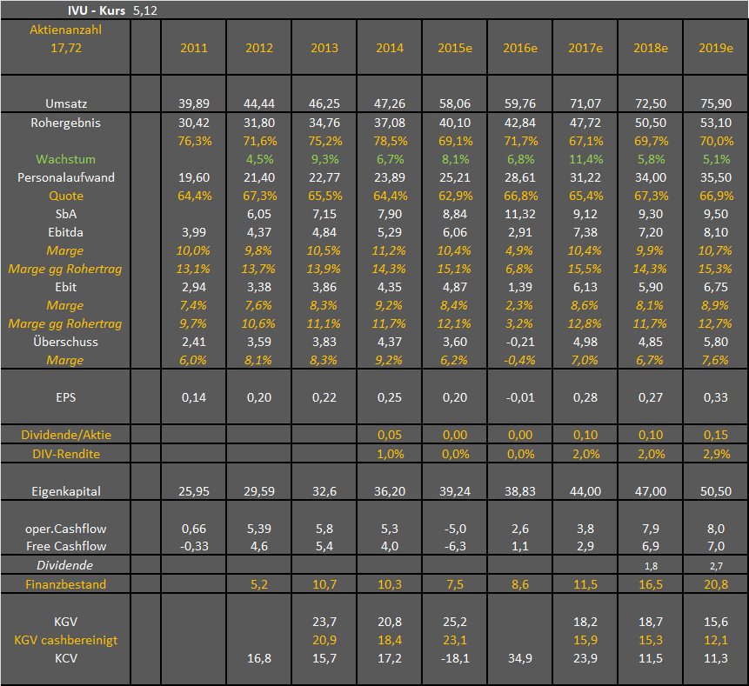
Task: Select Dividende/Aktie value 0,15
Action: [716, 435]
